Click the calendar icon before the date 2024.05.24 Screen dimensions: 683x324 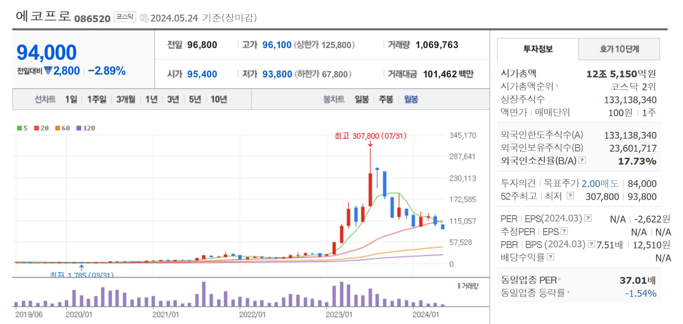tap(144, 18)
